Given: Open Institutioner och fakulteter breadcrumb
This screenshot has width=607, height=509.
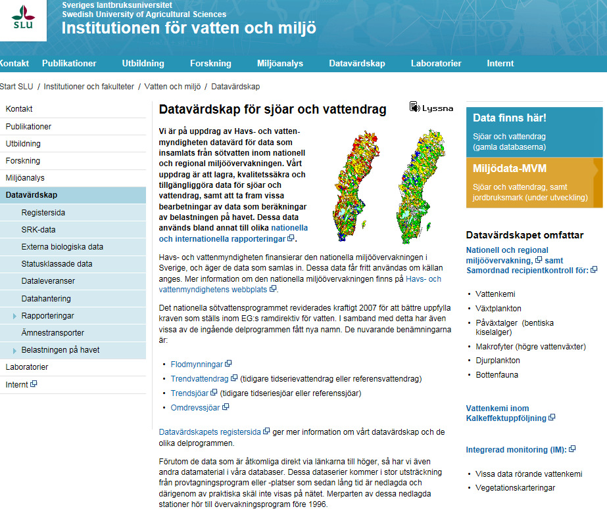Looking at the screenshot, I should [89, 87].
